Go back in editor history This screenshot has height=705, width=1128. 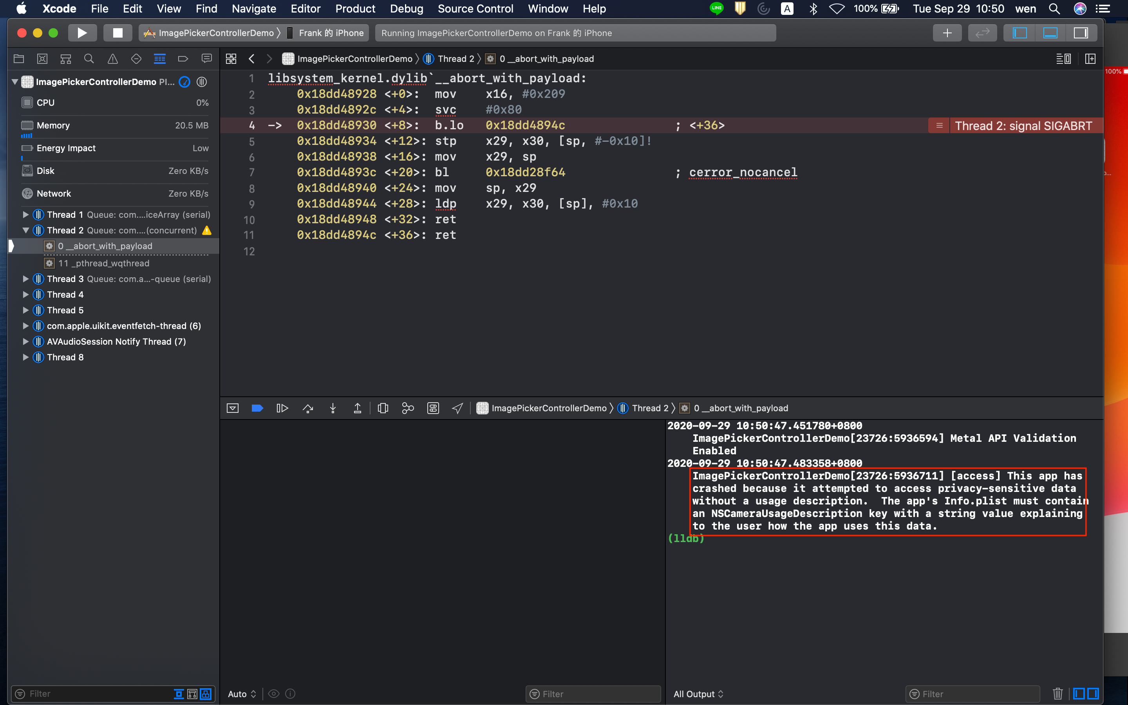click(x=252, y=59)
